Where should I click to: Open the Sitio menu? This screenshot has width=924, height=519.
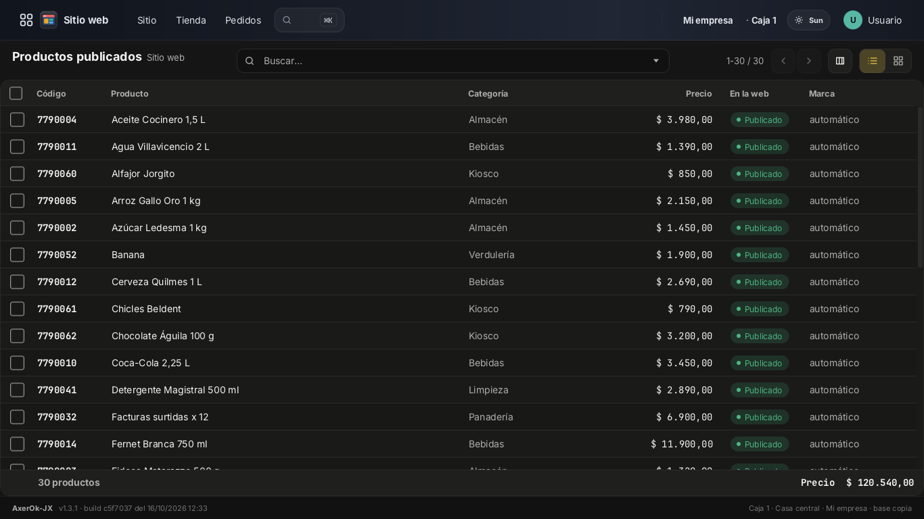pyautogui.click(x=147, y=20)
